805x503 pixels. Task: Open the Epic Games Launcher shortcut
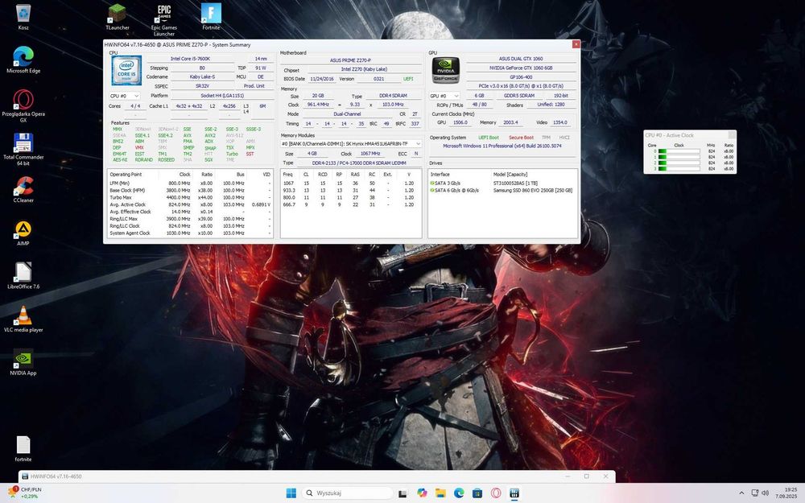point(163,19)
